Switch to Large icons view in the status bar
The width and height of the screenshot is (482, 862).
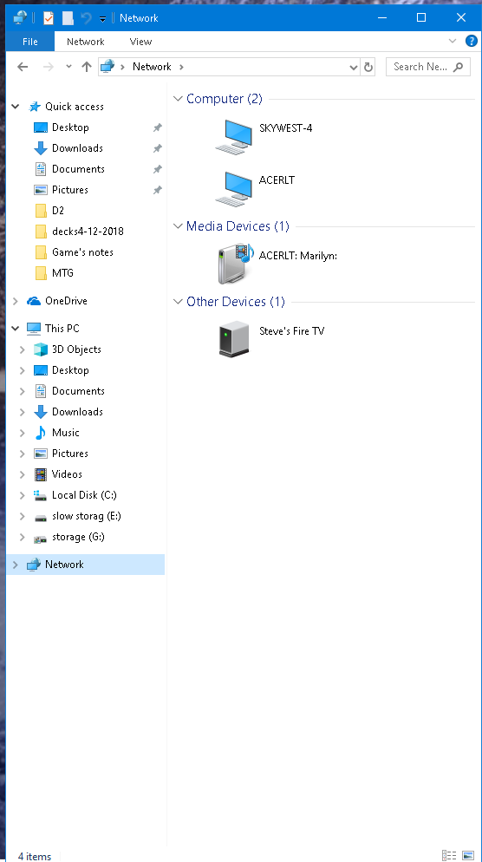[x=468, y=855]
